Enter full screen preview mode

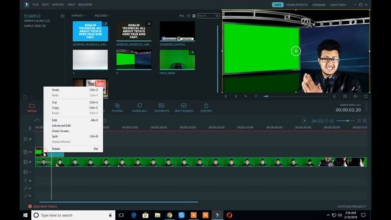(x=366, y=97)
